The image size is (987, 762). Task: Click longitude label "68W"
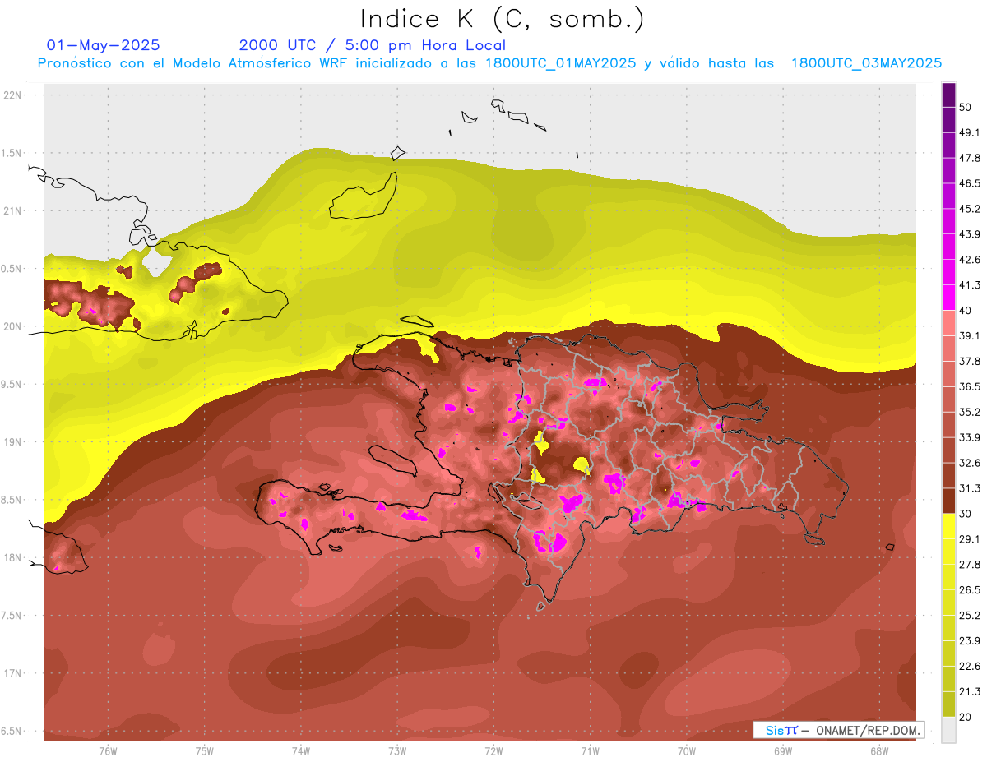(x=878, y=751)
